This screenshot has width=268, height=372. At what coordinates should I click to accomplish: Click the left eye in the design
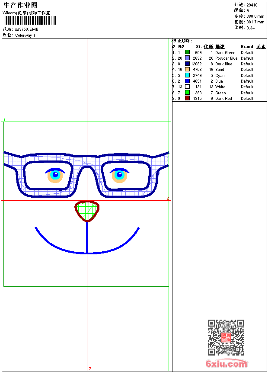pos(55,175)
